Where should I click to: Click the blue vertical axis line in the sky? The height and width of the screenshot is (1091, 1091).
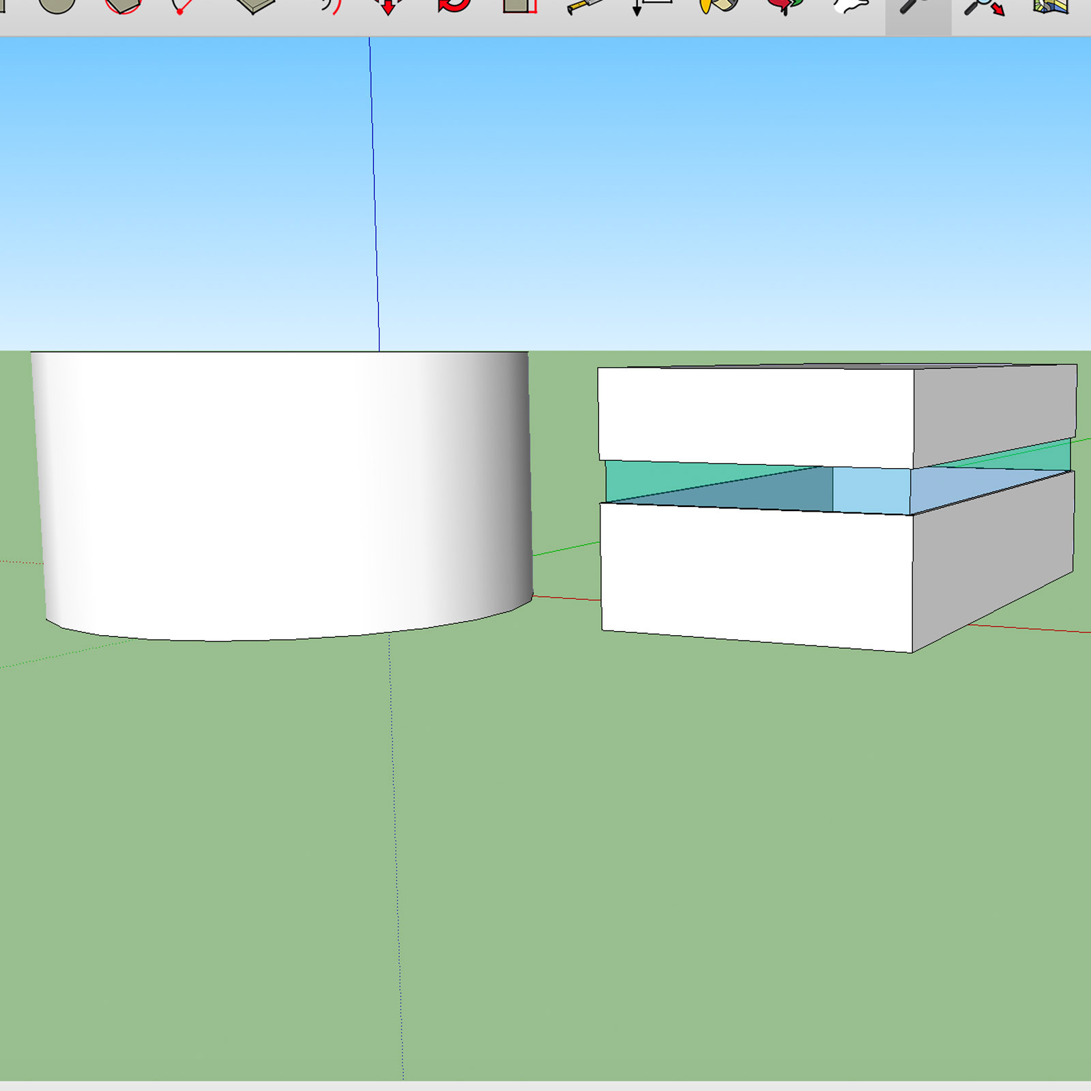(x=375, y=194)
